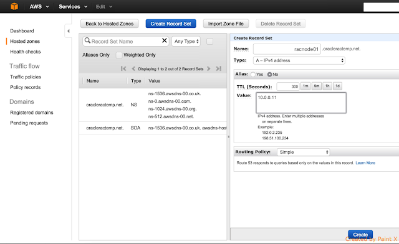Open the Learn More link

(x=365, y=163)
